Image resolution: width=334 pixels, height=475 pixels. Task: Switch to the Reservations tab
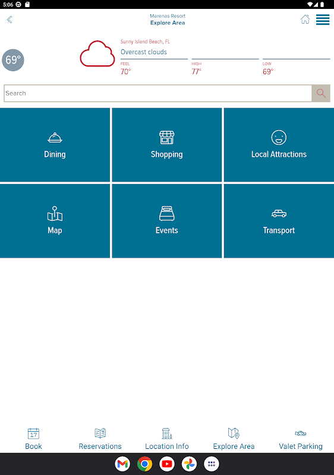[100, 439]
